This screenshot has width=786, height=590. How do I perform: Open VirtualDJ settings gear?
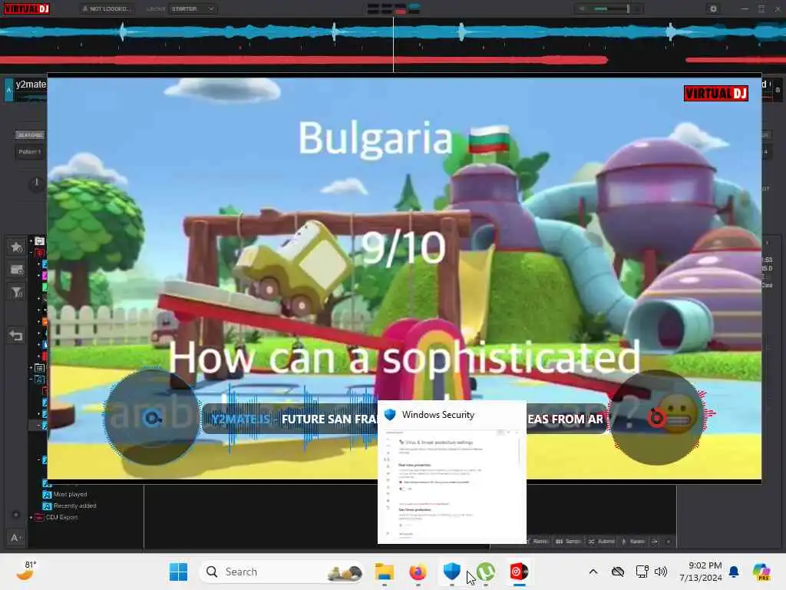click(713, 8)
